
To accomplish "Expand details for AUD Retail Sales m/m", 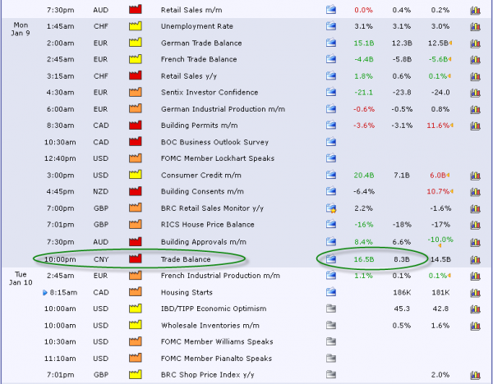I will pos(331,9).
